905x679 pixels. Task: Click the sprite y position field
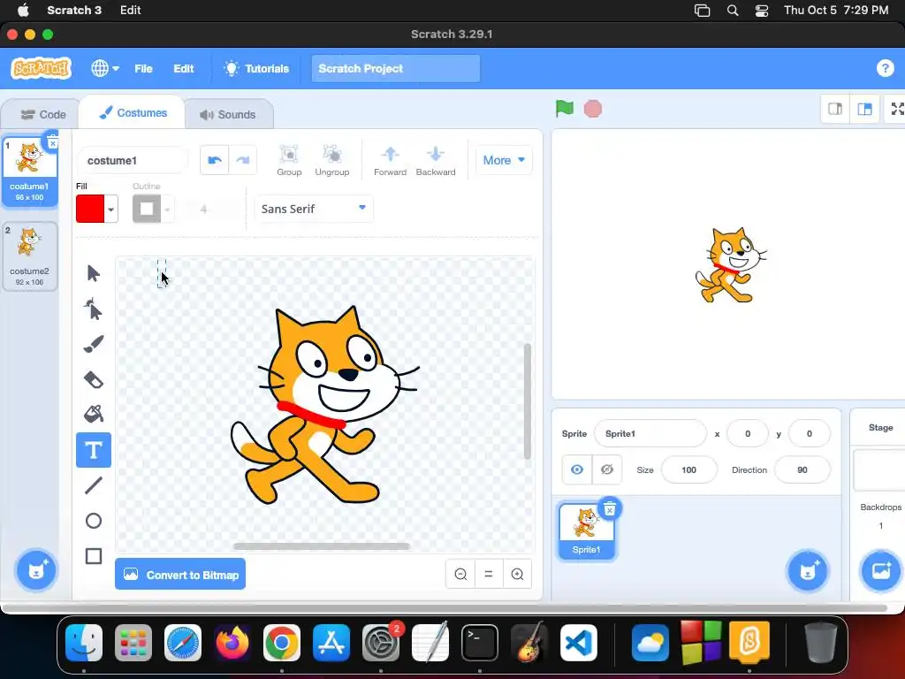coord(810,433)
